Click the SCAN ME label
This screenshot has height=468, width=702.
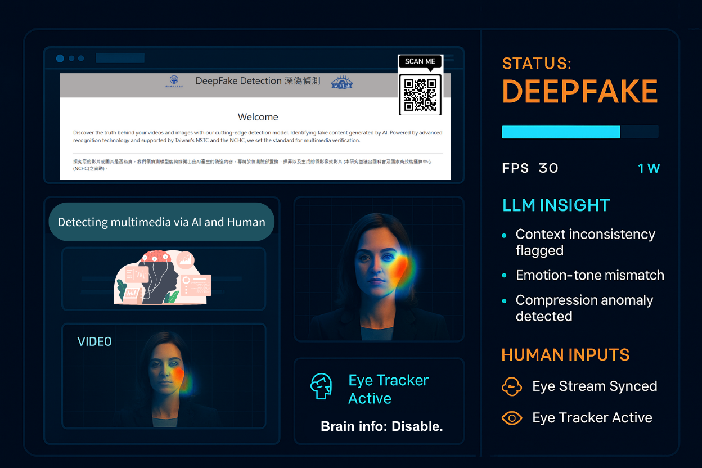pos(420,61)
